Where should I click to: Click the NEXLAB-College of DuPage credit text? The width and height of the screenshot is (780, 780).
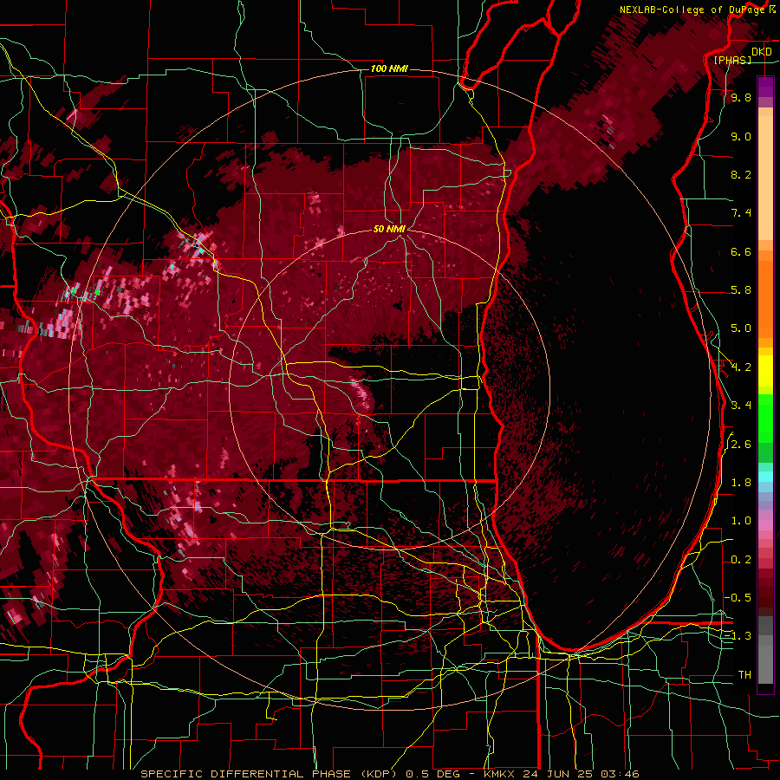[x=693, y=10]
